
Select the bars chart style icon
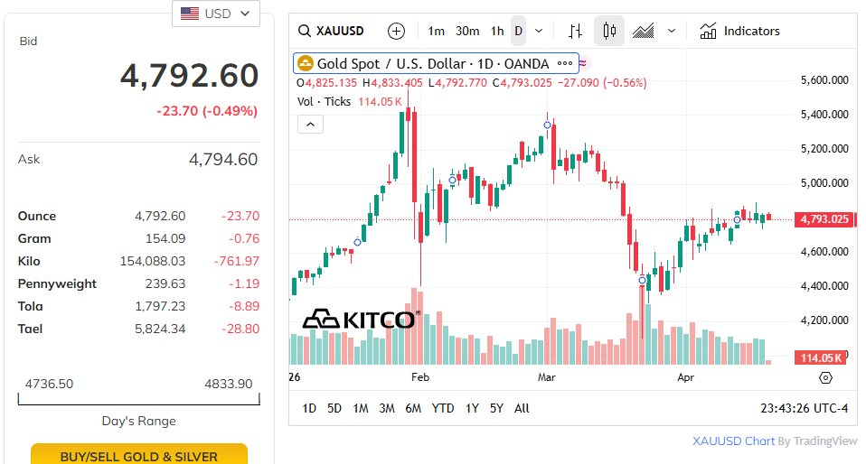[575, 31]
